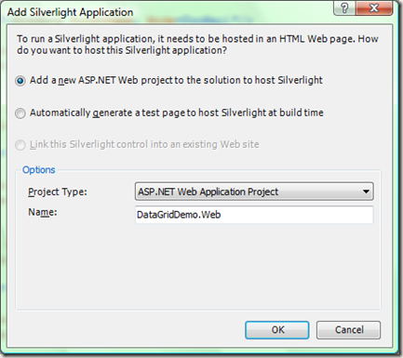This screenshot has height=358, width=403.
Task: Click the Project Type: label
Action: [58, 192]
